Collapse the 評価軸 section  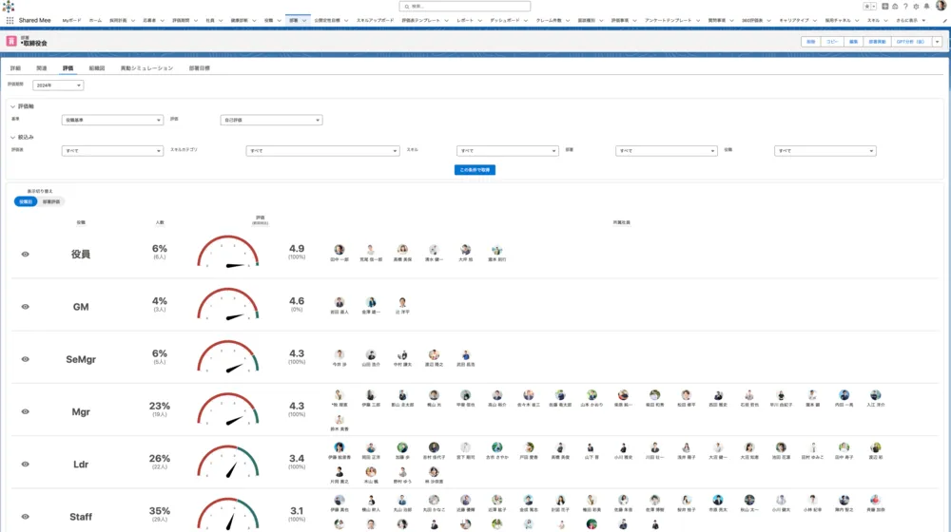tap(13, 106)
